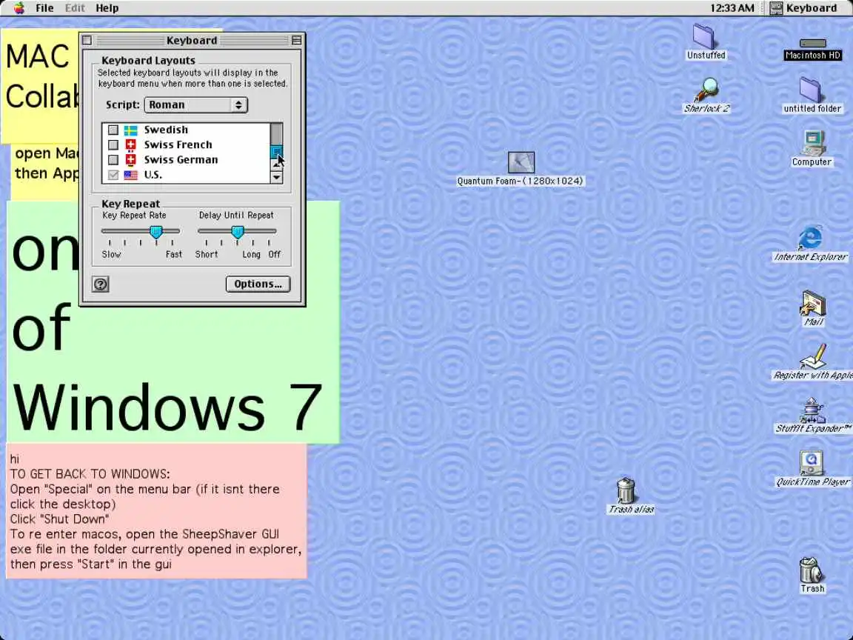Open the Script Roman dropdown
This screenshot has width=853, height=640.
click(x=195, y=105)
